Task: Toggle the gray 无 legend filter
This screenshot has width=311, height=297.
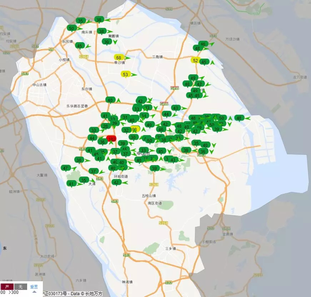Action: (x=21, y=287)
